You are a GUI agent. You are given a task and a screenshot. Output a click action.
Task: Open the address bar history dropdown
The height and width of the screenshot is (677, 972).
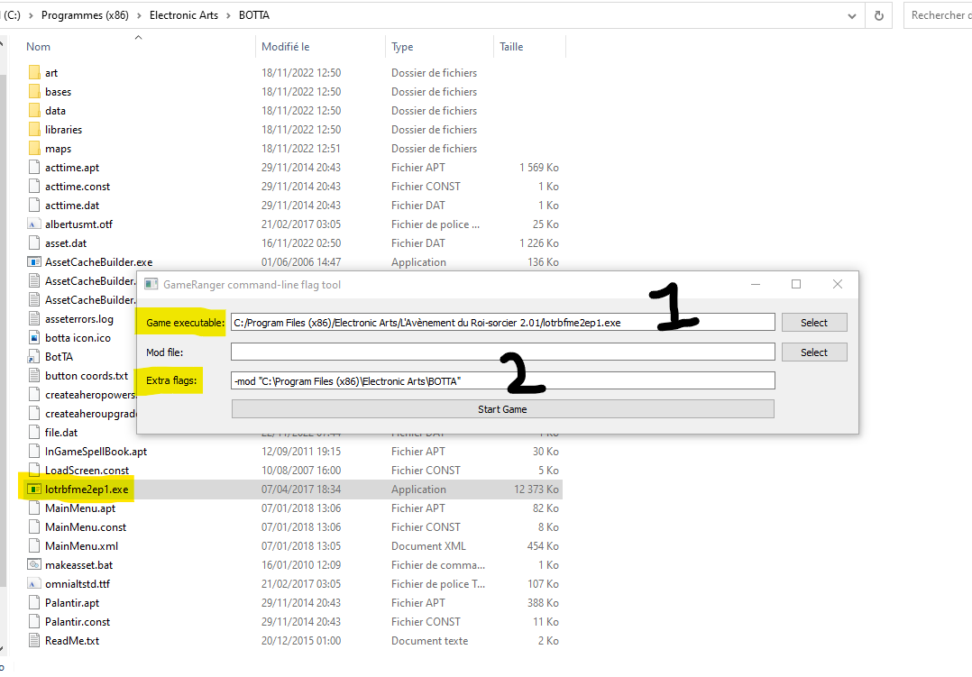click(852, 15)
